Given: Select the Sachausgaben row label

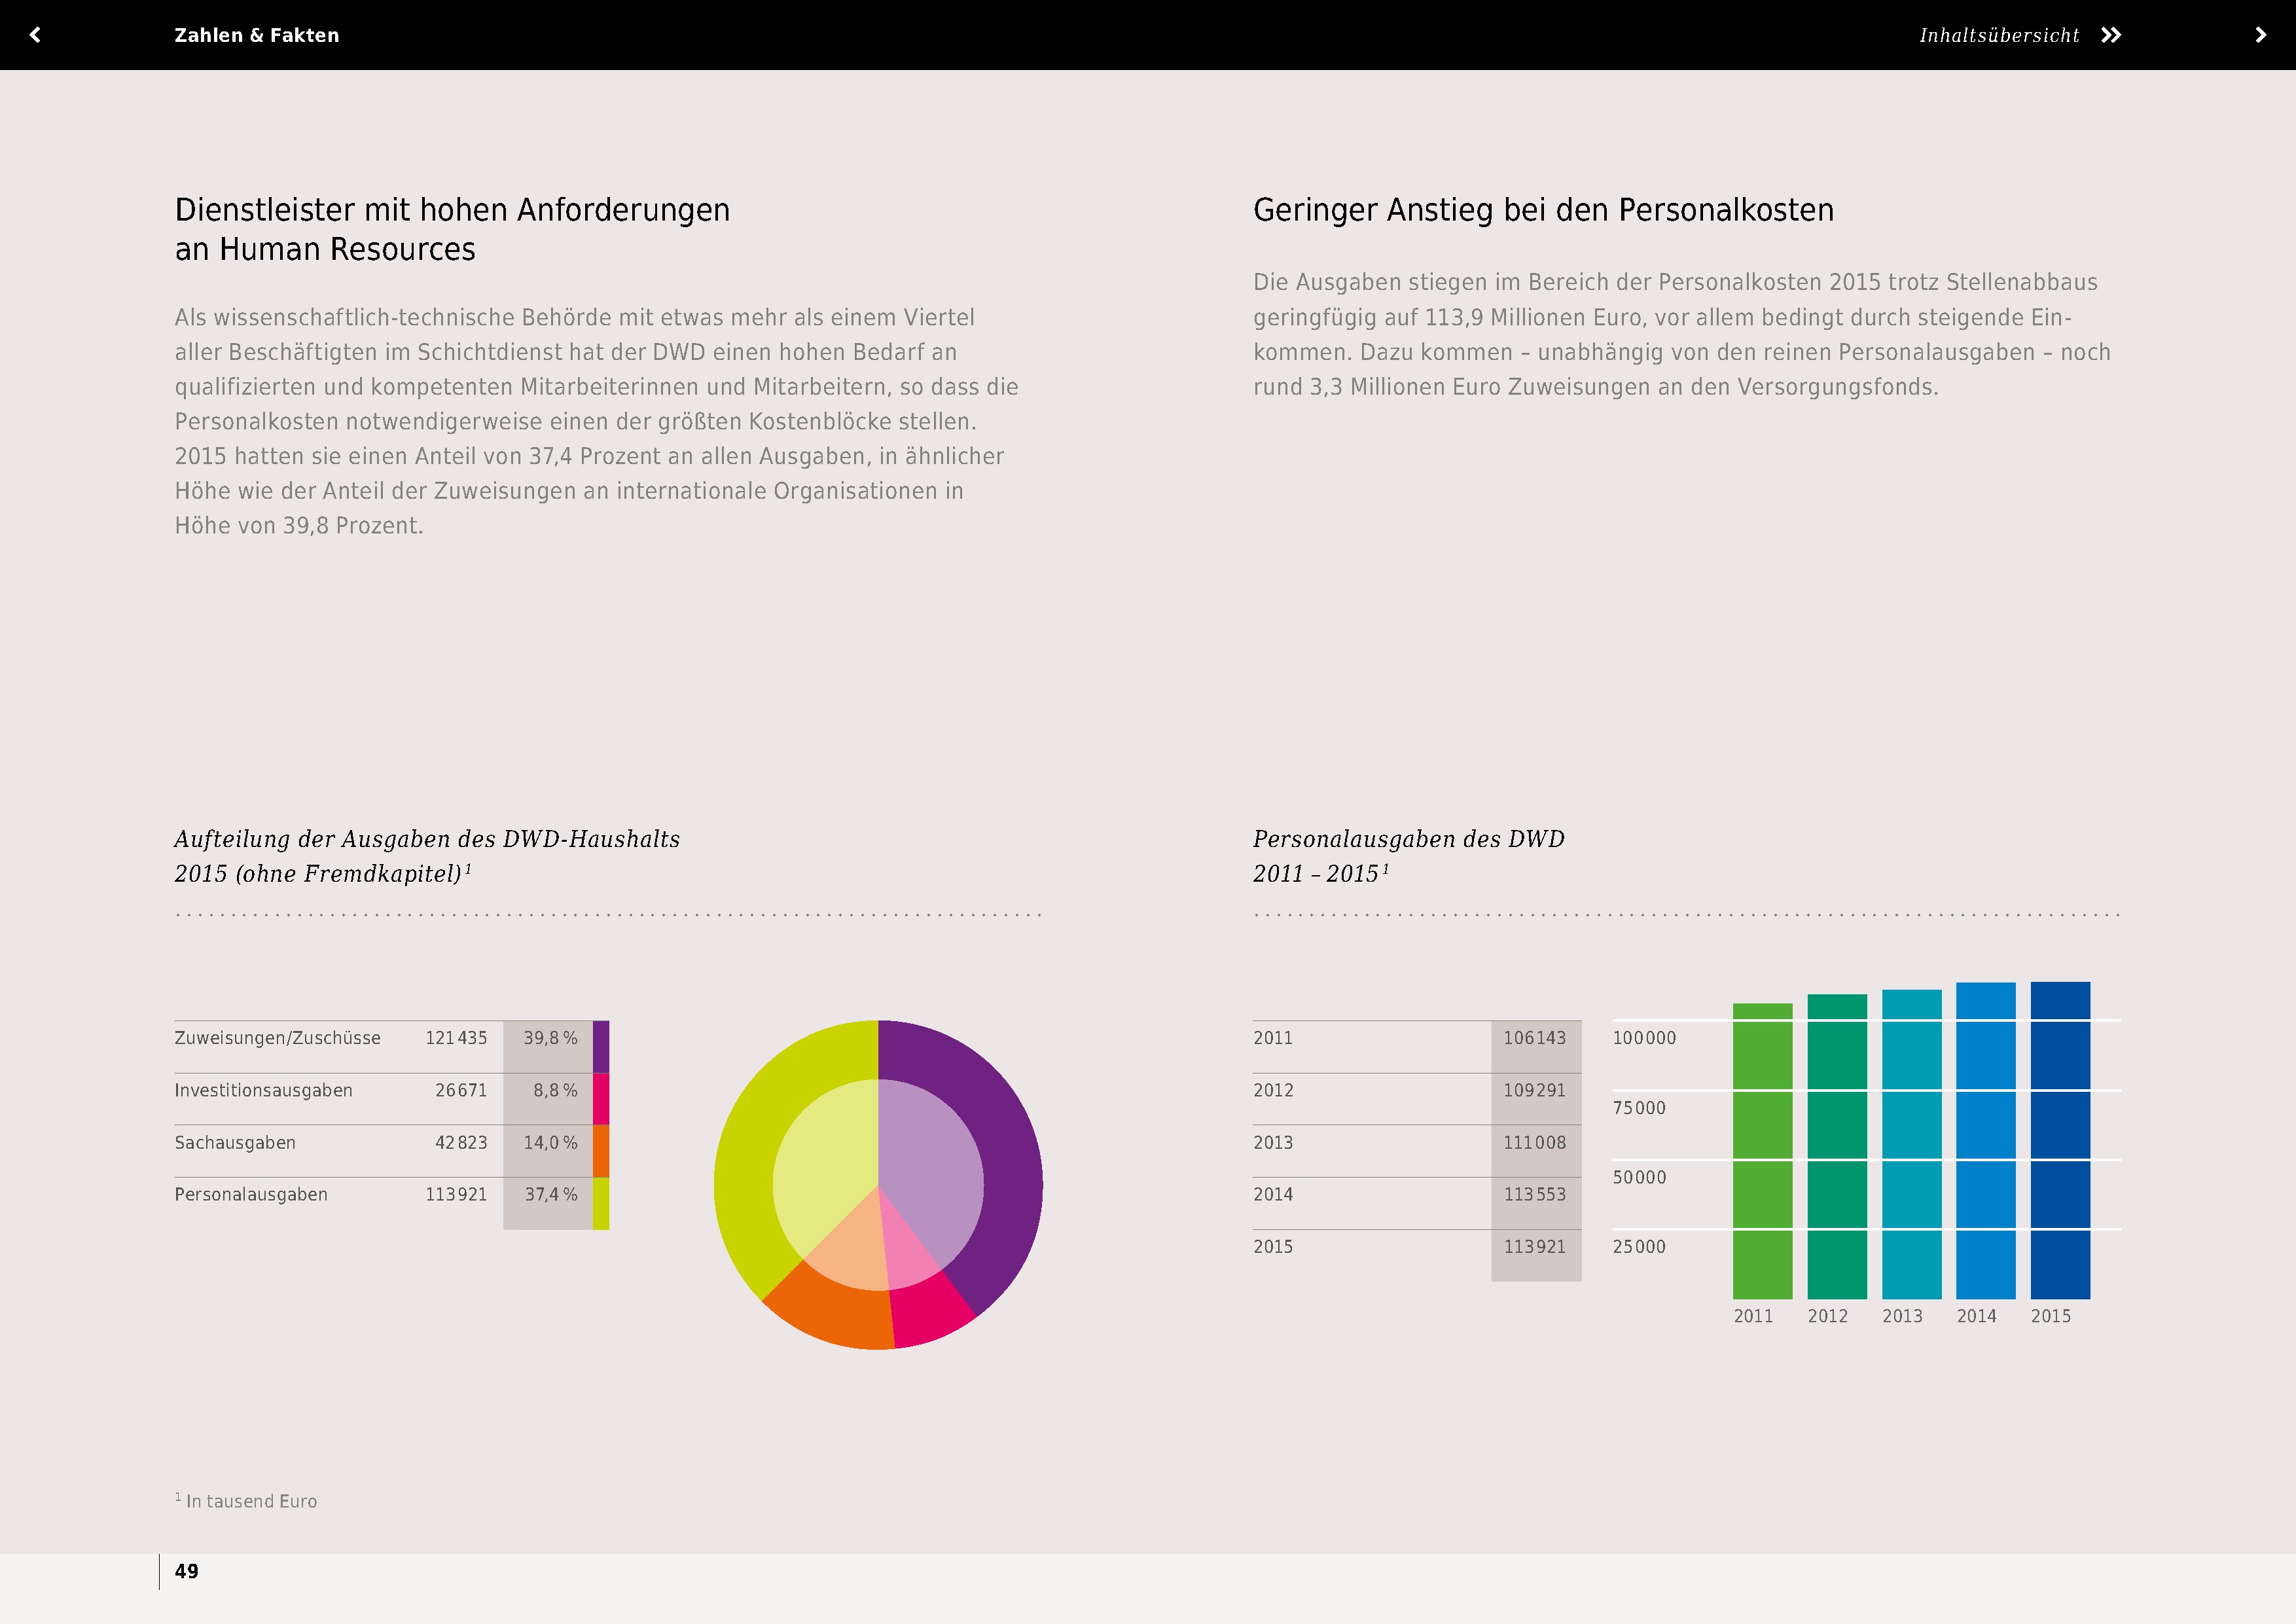Looking at the screenshot, I should pos(235,1142).
